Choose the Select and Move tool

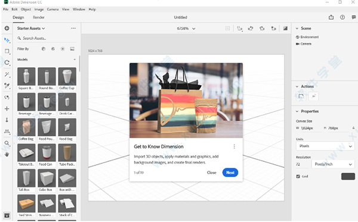click(7, 40)
